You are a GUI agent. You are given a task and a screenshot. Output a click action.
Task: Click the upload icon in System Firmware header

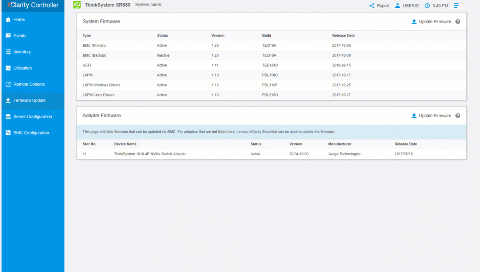coord(414,22)
